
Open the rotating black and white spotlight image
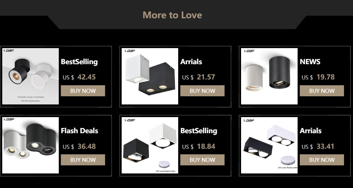(30, 76)
